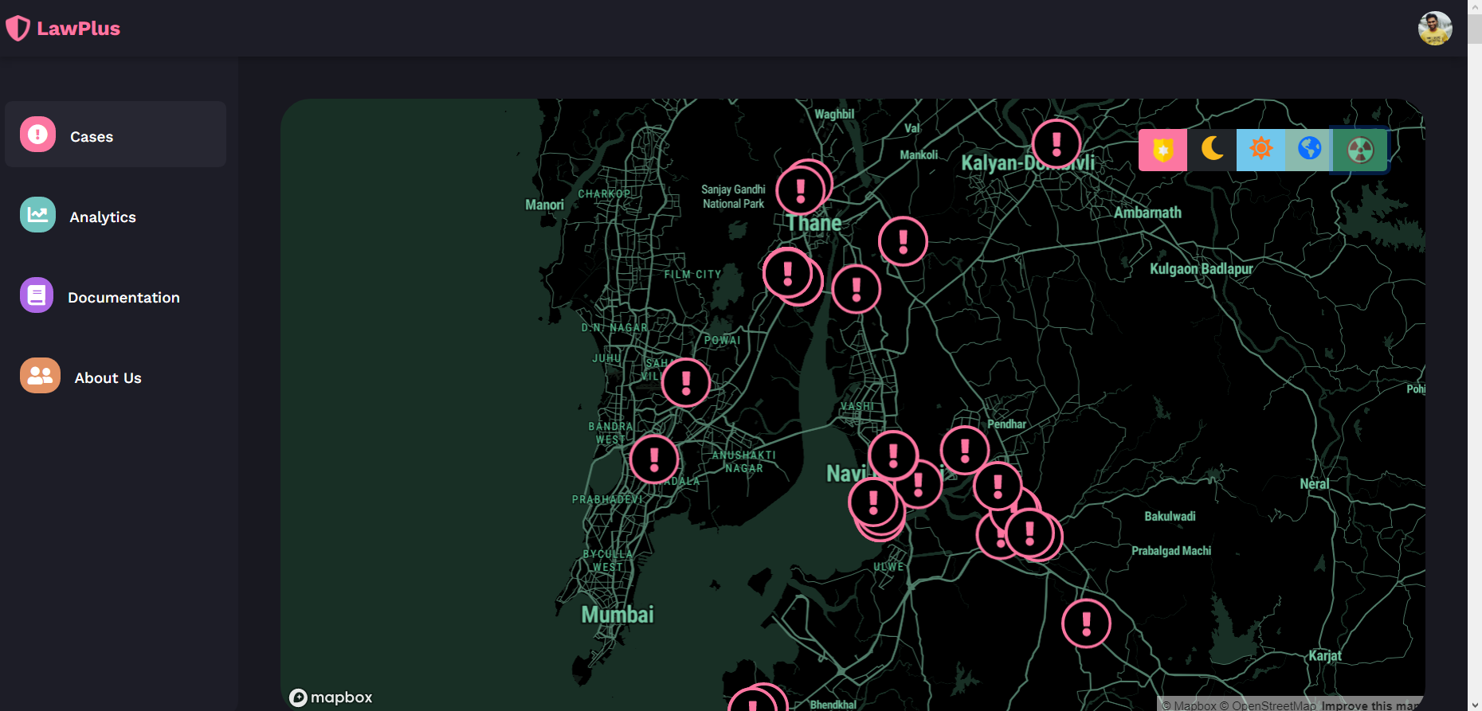Click the Manori label on map
The image size is (1482, 711).
coord(544,205)
